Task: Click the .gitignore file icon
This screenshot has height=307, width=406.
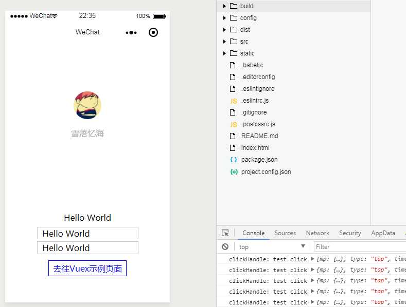Action: click(x=233, y=112)
